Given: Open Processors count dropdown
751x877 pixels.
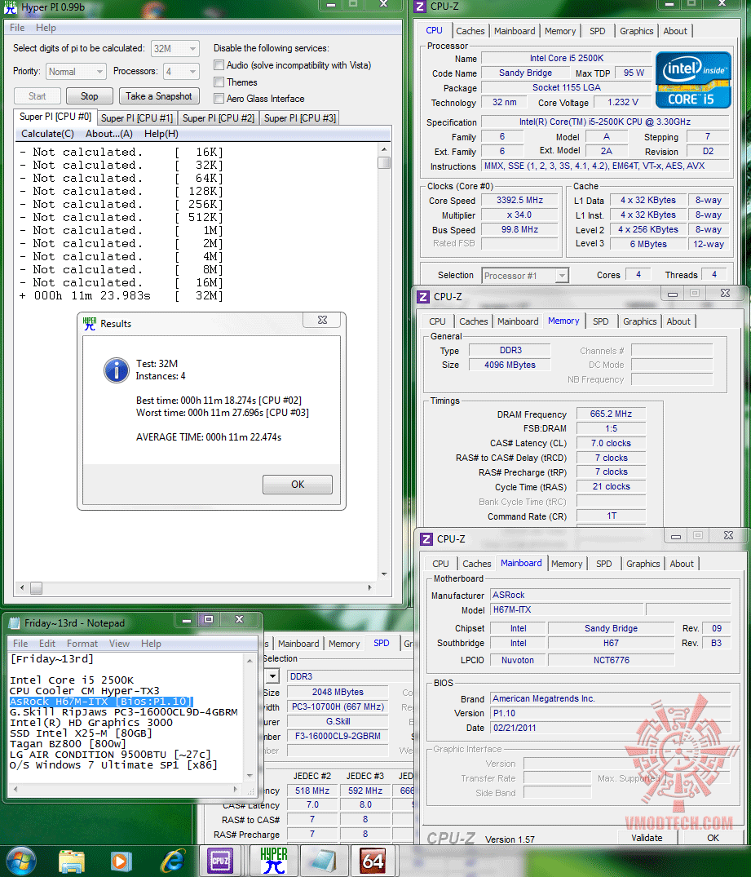Looking at the screenshot, I should click(181, 72).
